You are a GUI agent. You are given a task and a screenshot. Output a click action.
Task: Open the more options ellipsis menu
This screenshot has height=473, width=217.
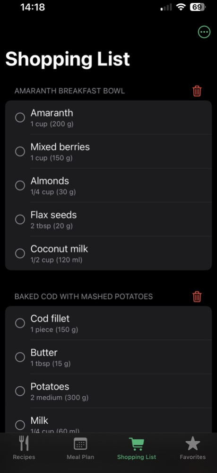[x=204, y=32]
